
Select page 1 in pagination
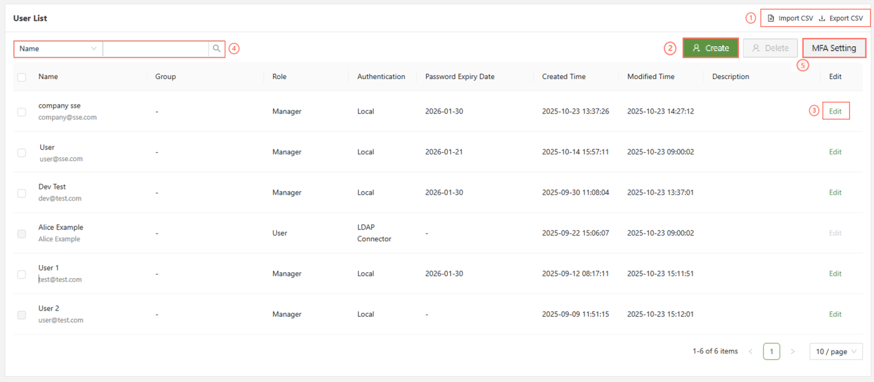click(771, 352)
